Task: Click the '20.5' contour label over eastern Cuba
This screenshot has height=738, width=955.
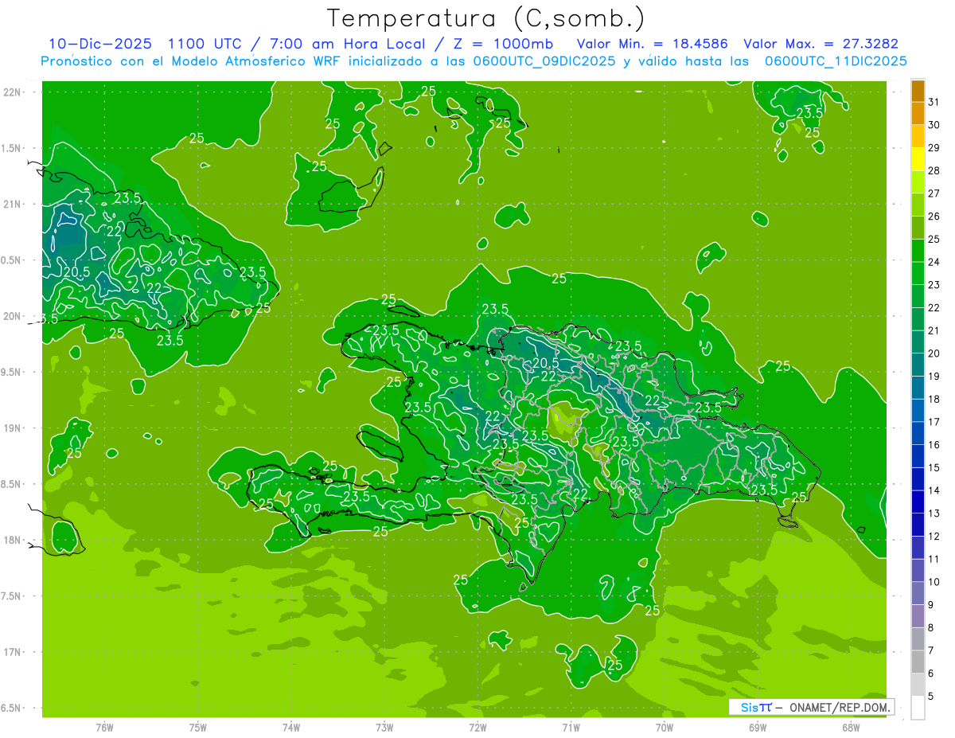Action: 76,271
